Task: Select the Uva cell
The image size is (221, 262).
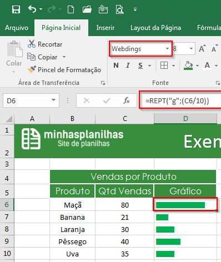Action: tap(72, 254)
